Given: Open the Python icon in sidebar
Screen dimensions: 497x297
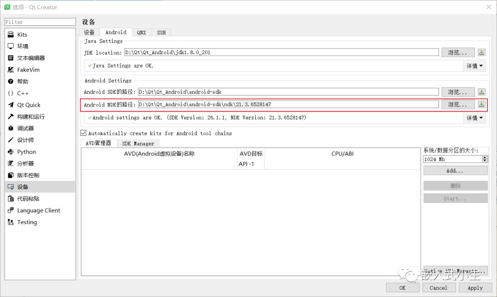Looking at the screenshot, I should coord(11,152).
